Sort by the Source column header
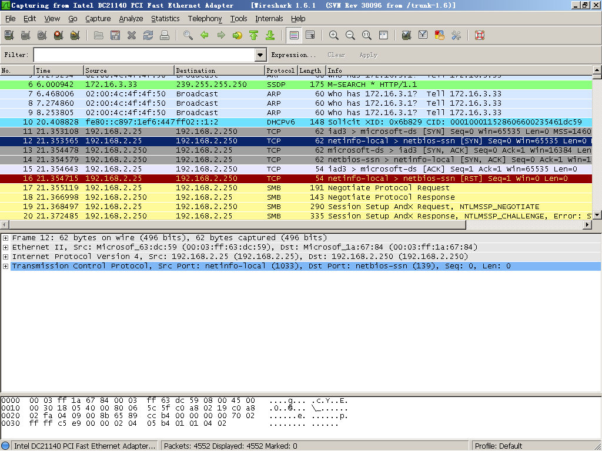This screenshot has width=602, height=451. 129,70
